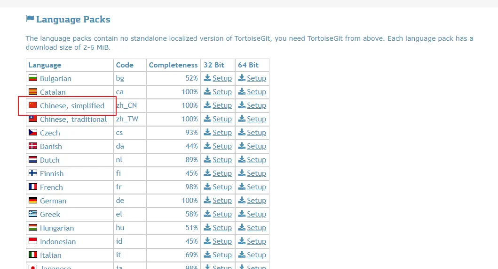This screenshot has height=269, width=498.
Task: Download Italian 32 Bit Setup
Action: coord(218,255)
